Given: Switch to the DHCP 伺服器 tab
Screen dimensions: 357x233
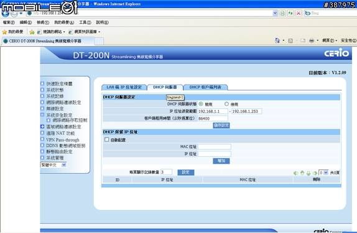Looking at the screenshot, I should click(x=165, y=87).
